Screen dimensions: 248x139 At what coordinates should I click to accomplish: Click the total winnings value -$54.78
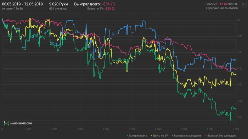pyautogui.click(x=108, y=4)
